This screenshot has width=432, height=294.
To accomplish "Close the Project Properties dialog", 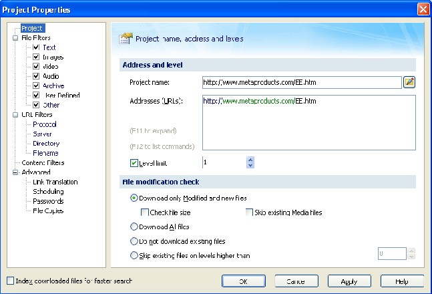I will click(423, 9).
